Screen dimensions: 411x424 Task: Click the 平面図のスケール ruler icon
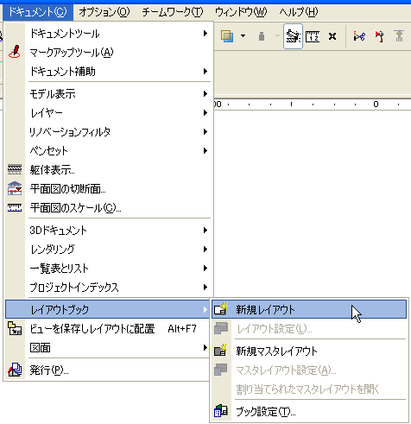click(15, 207)
